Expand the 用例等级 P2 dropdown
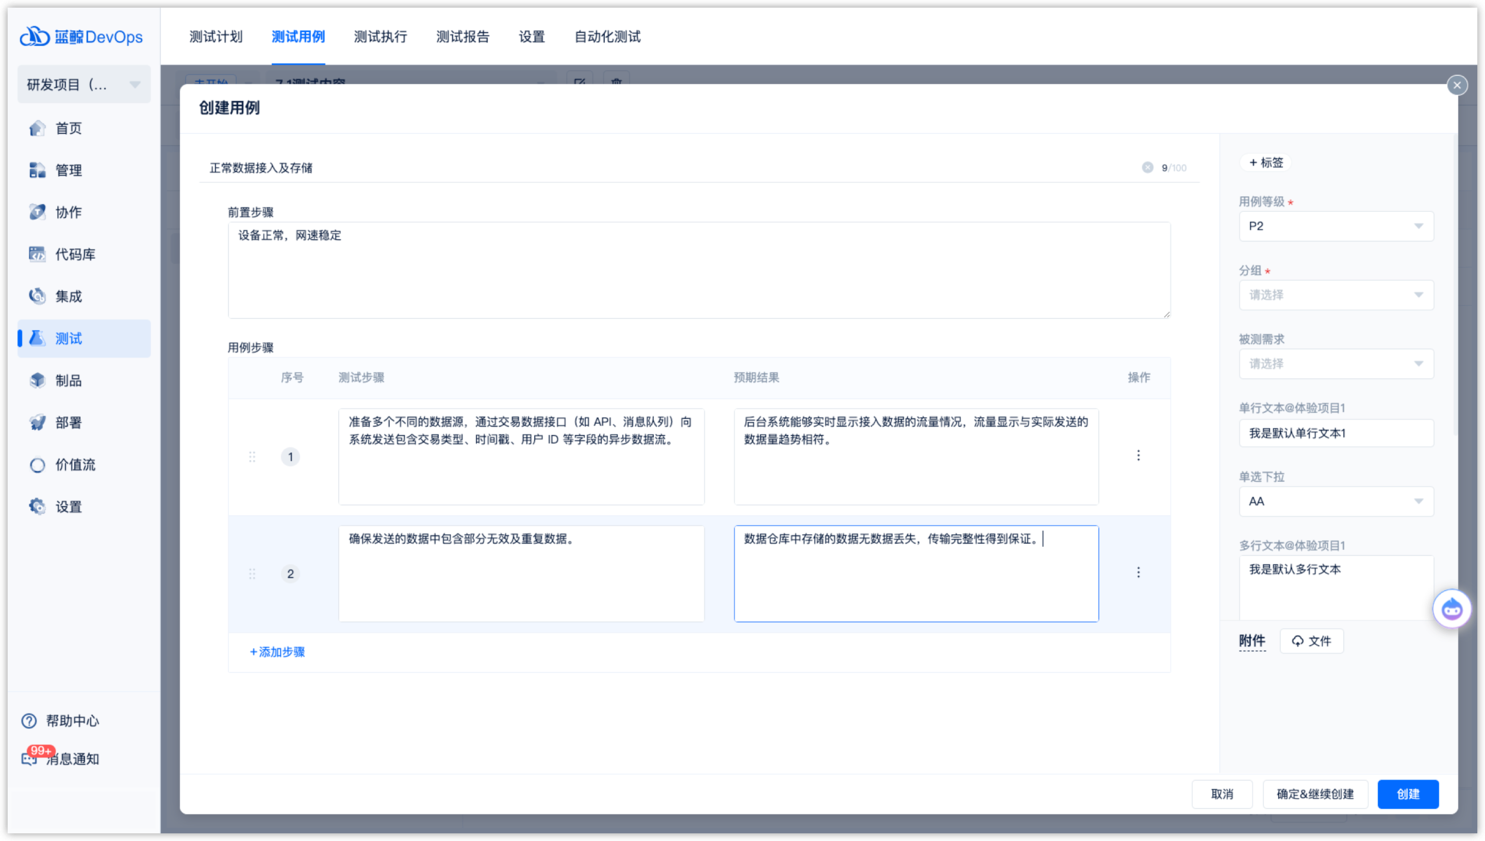 (x=1335, y=226)
